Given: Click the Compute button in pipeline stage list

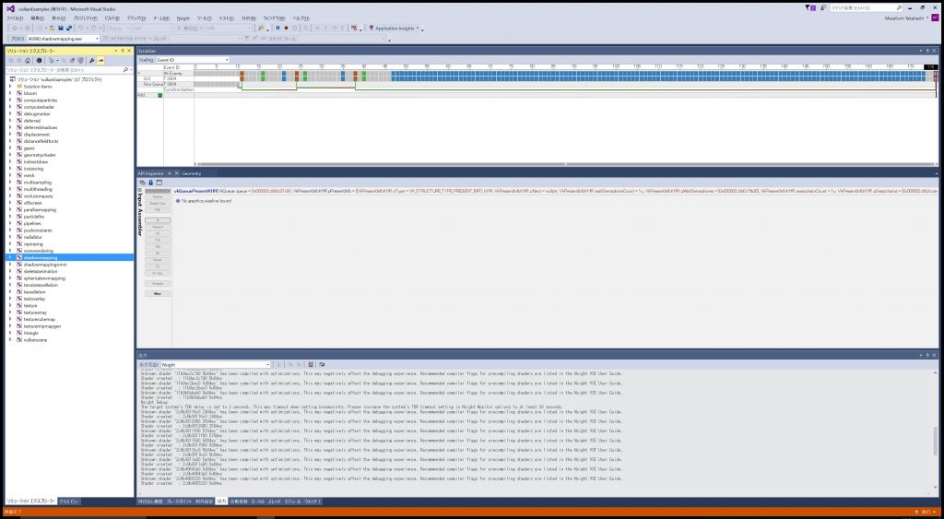Looking at the screenshot, I should (x=158, y=284).
